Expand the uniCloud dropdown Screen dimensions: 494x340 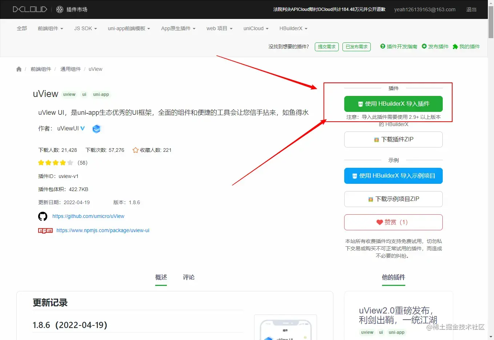256,28
